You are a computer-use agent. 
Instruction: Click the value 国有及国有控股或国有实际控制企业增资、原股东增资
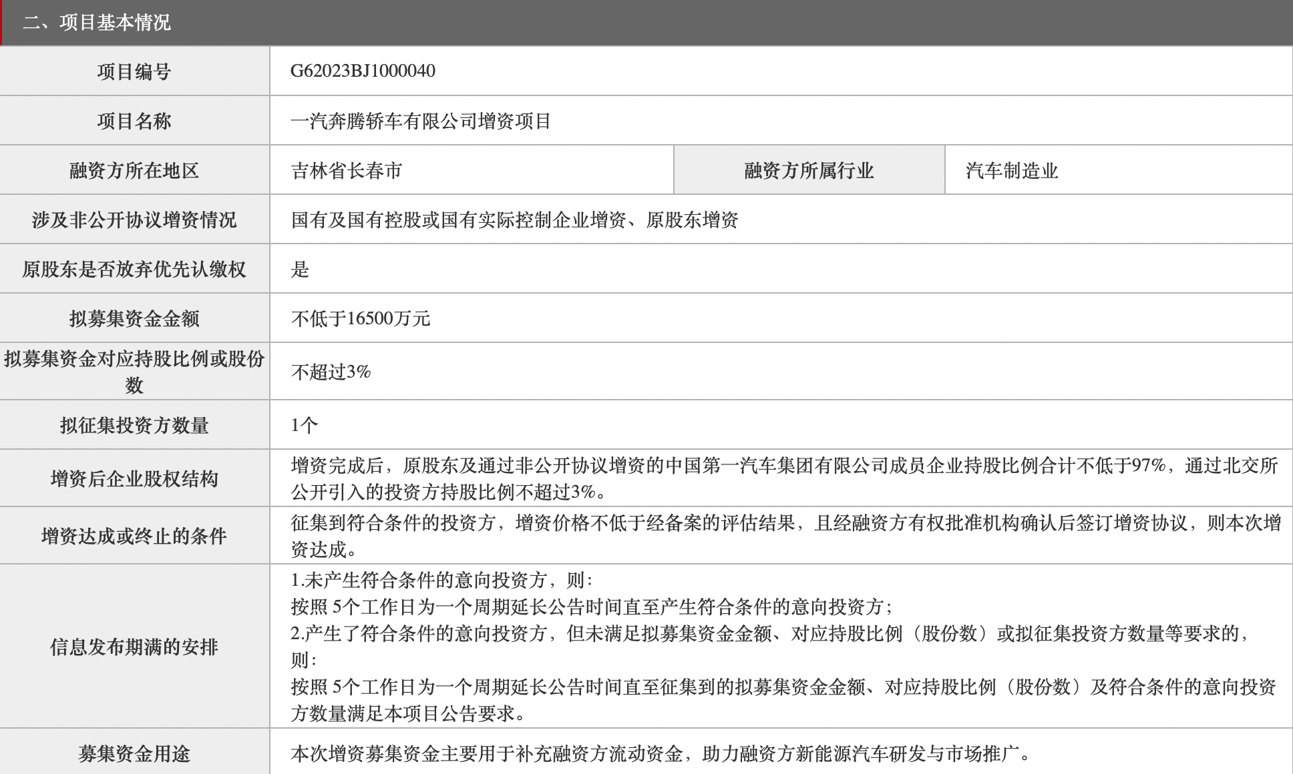coord(514,220)
